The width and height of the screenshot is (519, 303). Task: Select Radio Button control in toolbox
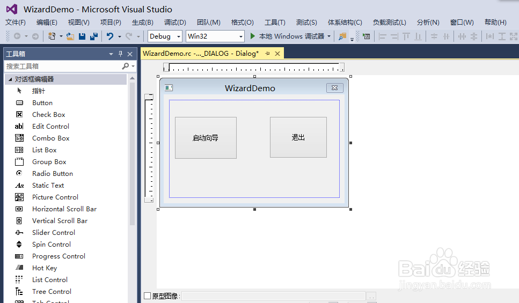coord(65,173)
